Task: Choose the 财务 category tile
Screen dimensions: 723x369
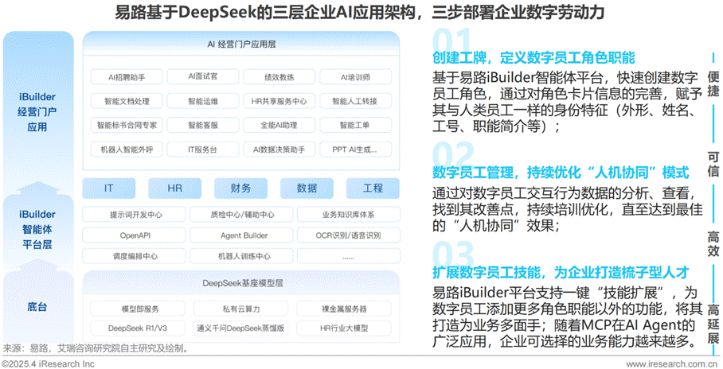Action: point(240,188)
